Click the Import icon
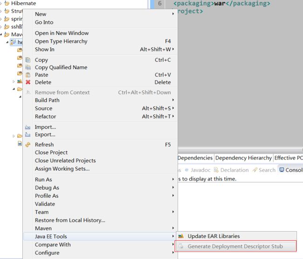This screenshot has height=259, width=303. [28, 127]
